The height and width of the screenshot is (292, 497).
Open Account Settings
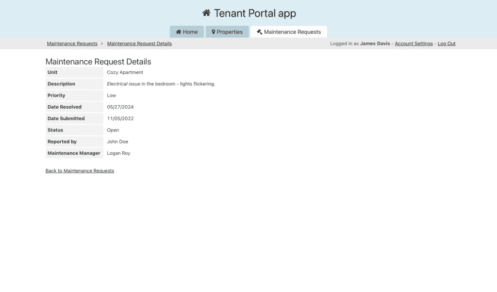tap(414, 44)
